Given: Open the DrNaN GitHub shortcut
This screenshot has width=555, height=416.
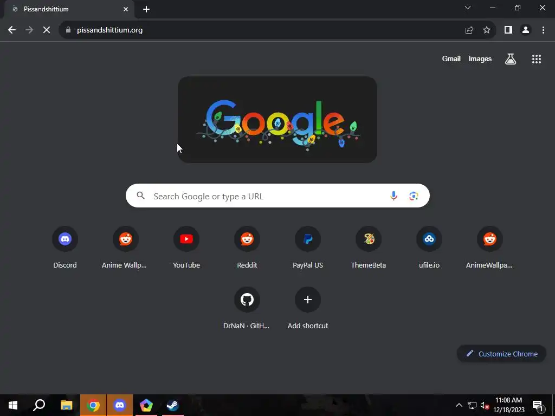Looking at the screenshot, I should [247, 308].
